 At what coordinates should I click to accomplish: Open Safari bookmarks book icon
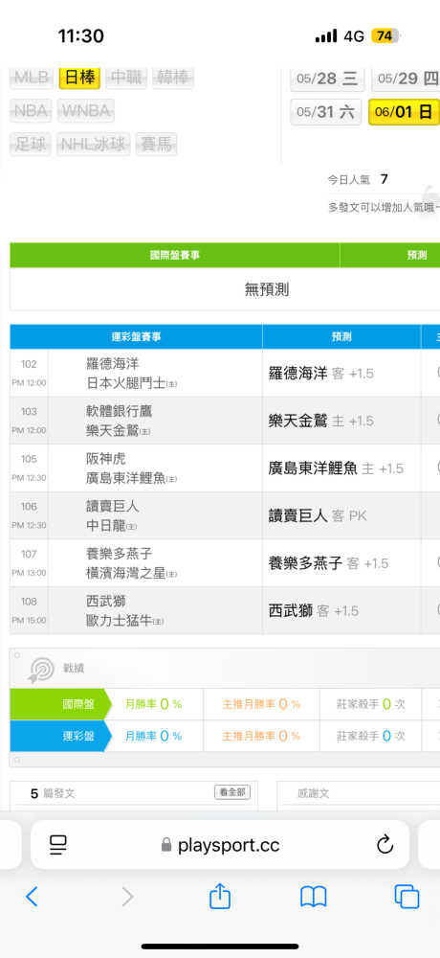click(314, 897)
